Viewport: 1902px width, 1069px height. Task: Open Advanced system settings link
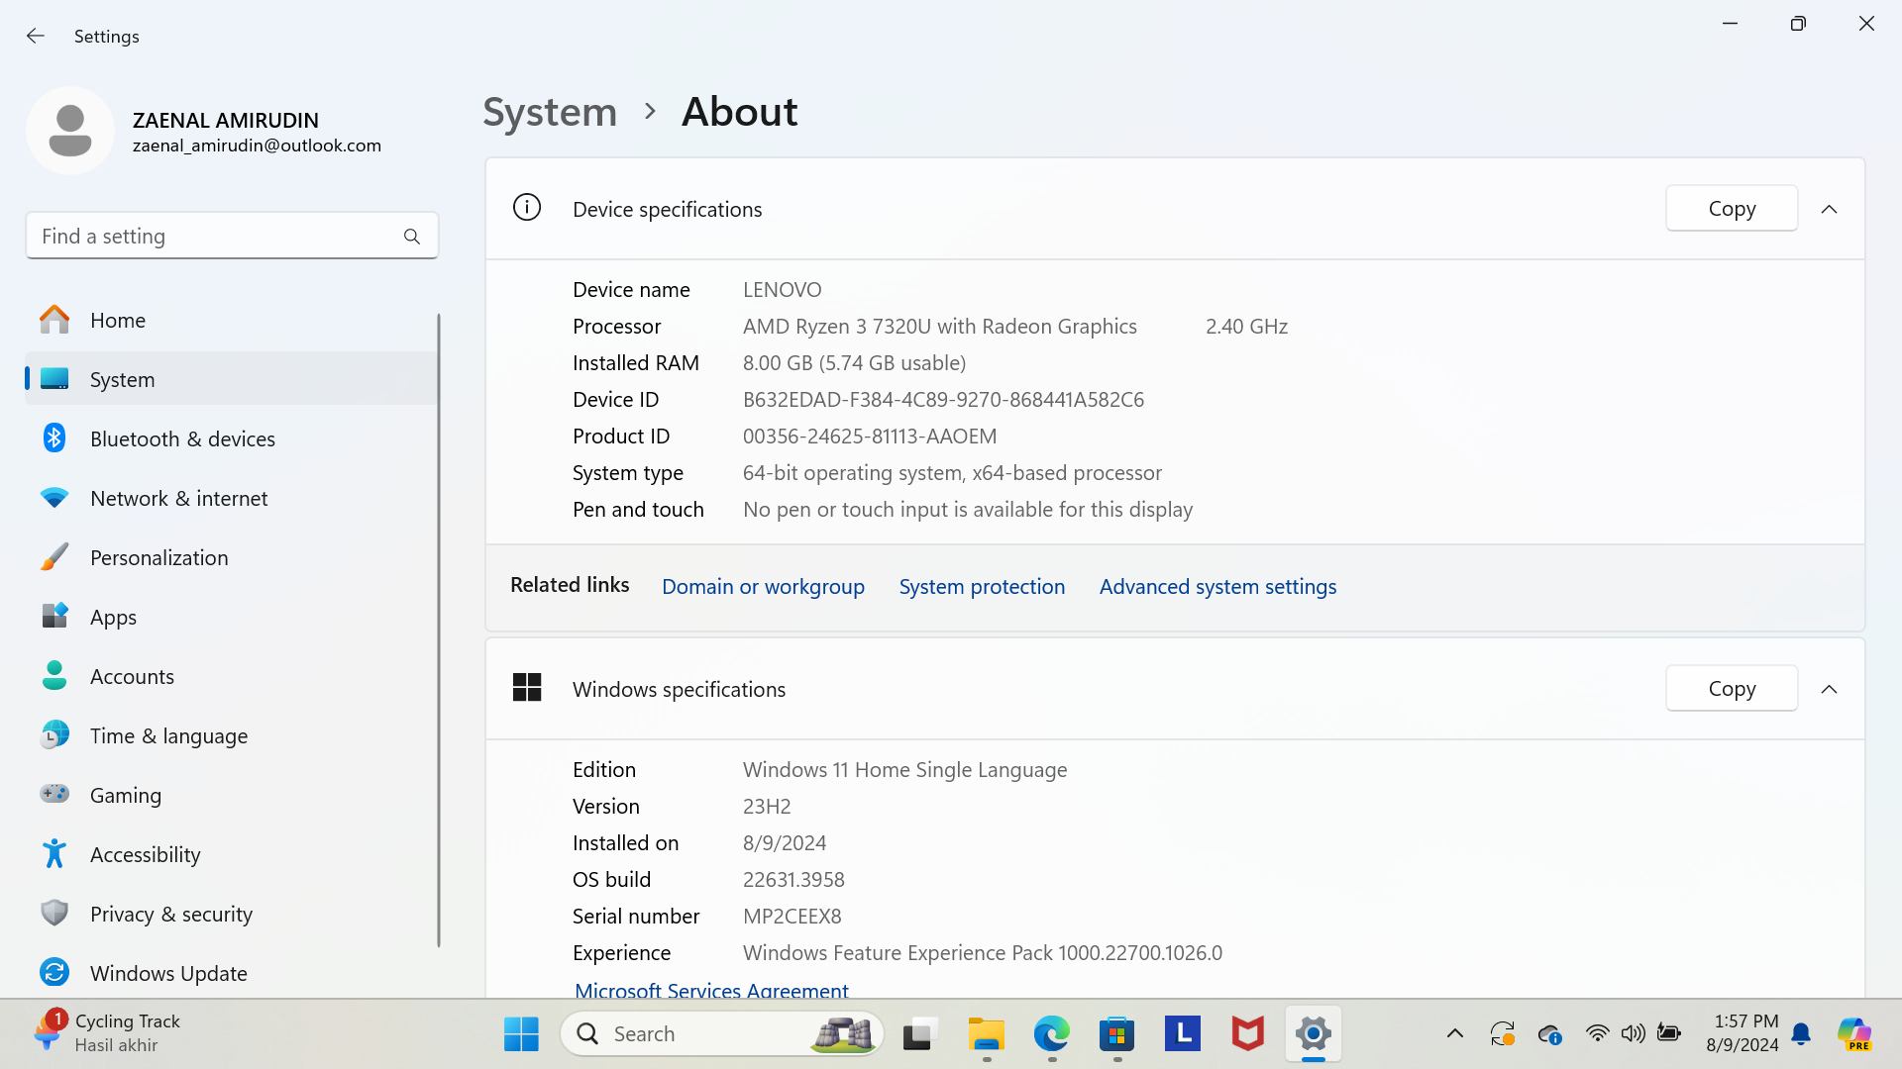tap(1217, 586)
